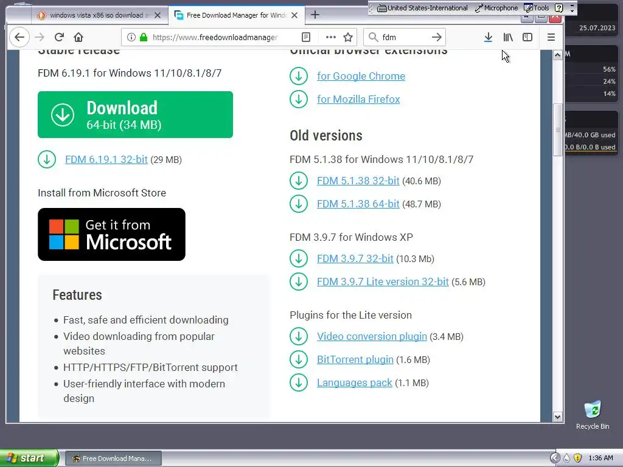
Task: Click download icon beside FDM 5.1.38 32-bit
Action: tap(299, 181)
